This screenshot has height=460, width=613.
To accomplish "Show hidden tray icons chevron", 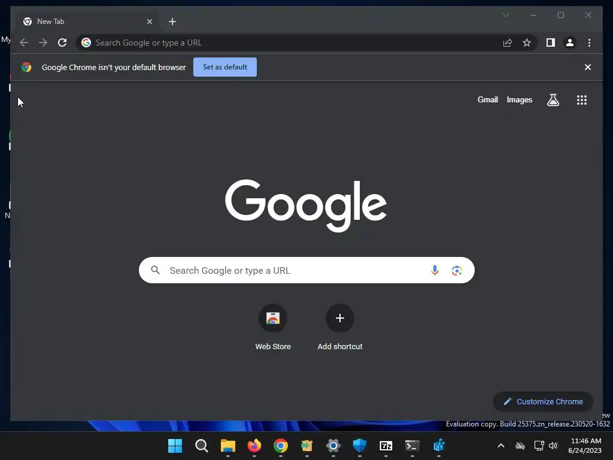I will click(x=501, y=446).
